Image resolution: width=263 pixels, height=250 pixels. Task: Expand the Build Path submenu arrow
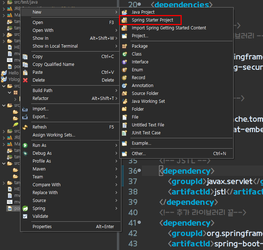tap(116, 91)
